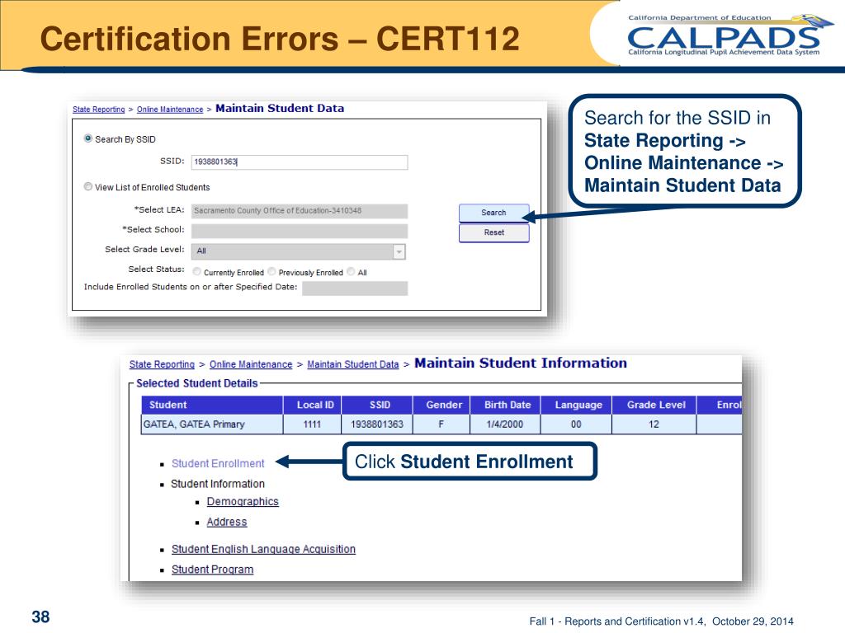Image resolution: width=845 pixels, height=633 pixels.
Task: Click the specified enrollment date field
Action: [x=355, y=288]
